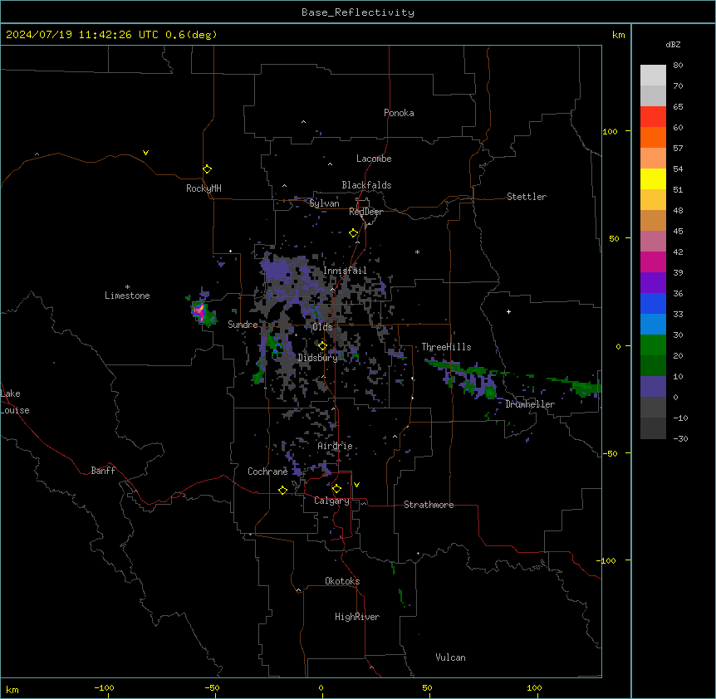Click the Sylvan label
This screenshot has height=699, width=716.
pos(324,203)
